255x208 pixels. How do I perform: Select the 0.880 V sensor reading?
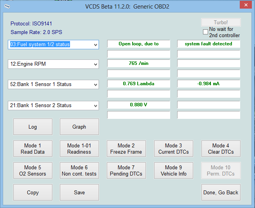tap(138, 105)
